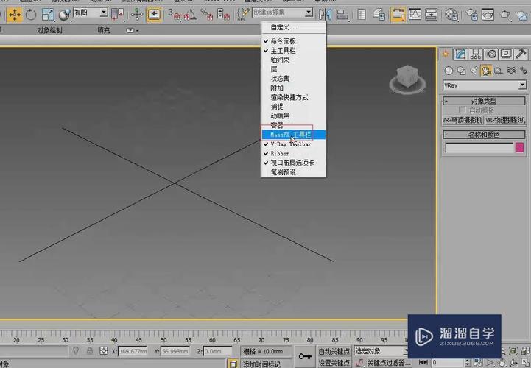Select 捕捉 in the toolbar menu

pyautogui.click(x=293, y=107)
